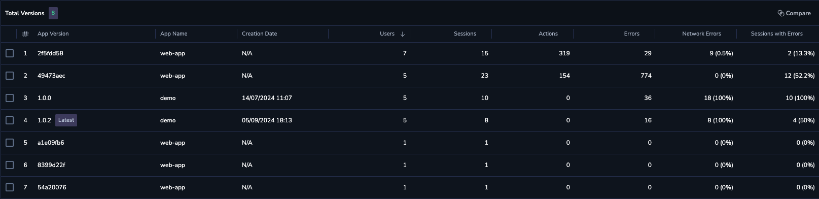This screenshot has height=199, width=819.
Task: Tick the checkbox for version 2f5fdd58
Action: 10,53
